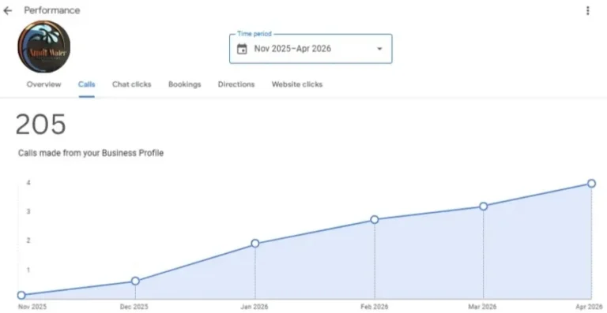607x313 pixels.
Task: Click the Dec 2025 axis label
Action: pos(134,307)
